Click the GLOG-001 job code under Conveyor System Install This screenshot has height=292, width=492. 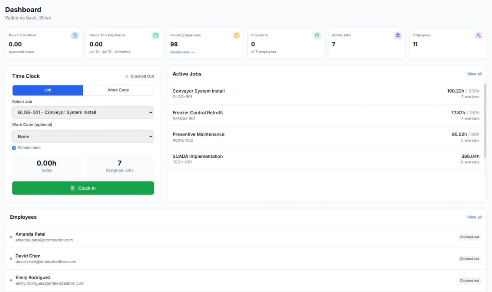point(182,97)
